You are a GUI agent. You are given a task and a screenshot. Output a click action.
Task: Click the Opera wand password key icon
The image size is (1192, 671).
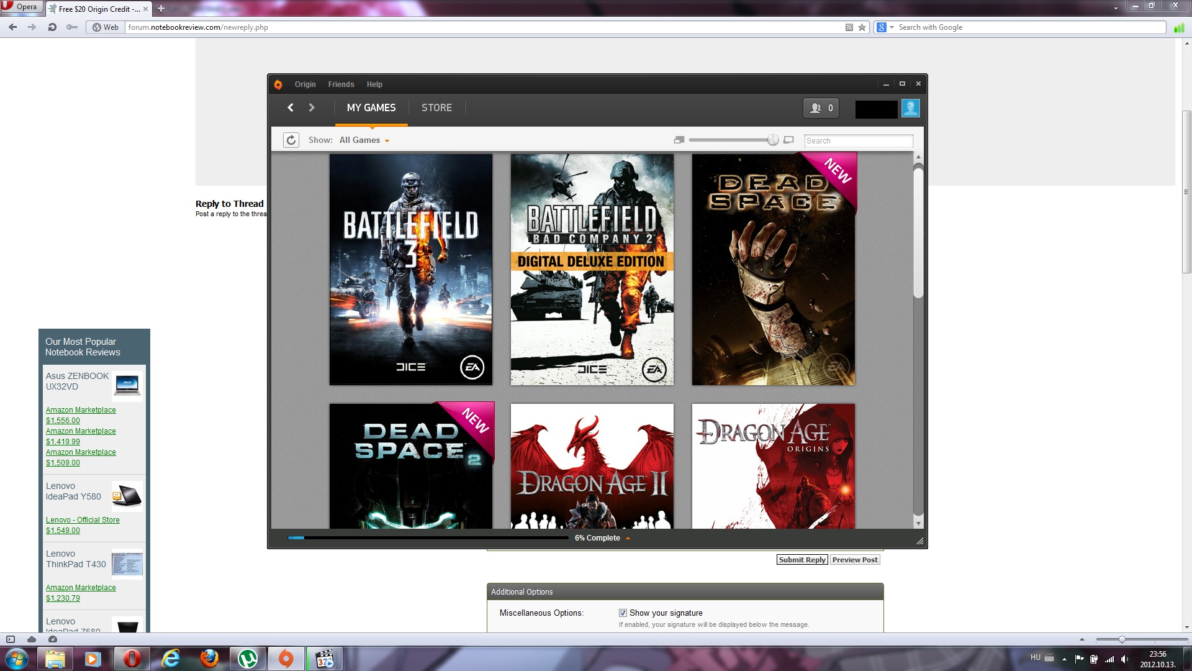72,27
